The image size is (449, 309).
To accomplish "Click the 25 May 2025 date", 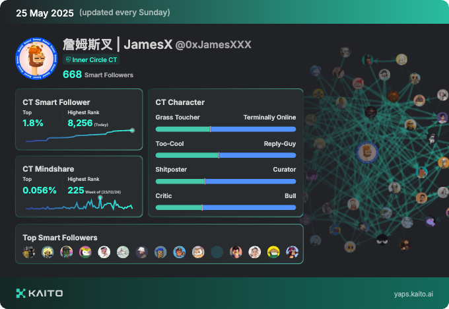I will [x=45, y=13].
